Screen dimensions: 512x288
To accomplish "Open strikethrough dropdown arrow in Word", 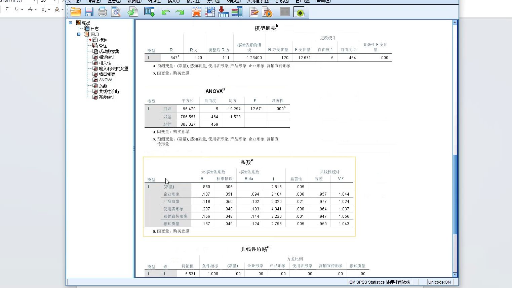I will click(x=36, y=10).
